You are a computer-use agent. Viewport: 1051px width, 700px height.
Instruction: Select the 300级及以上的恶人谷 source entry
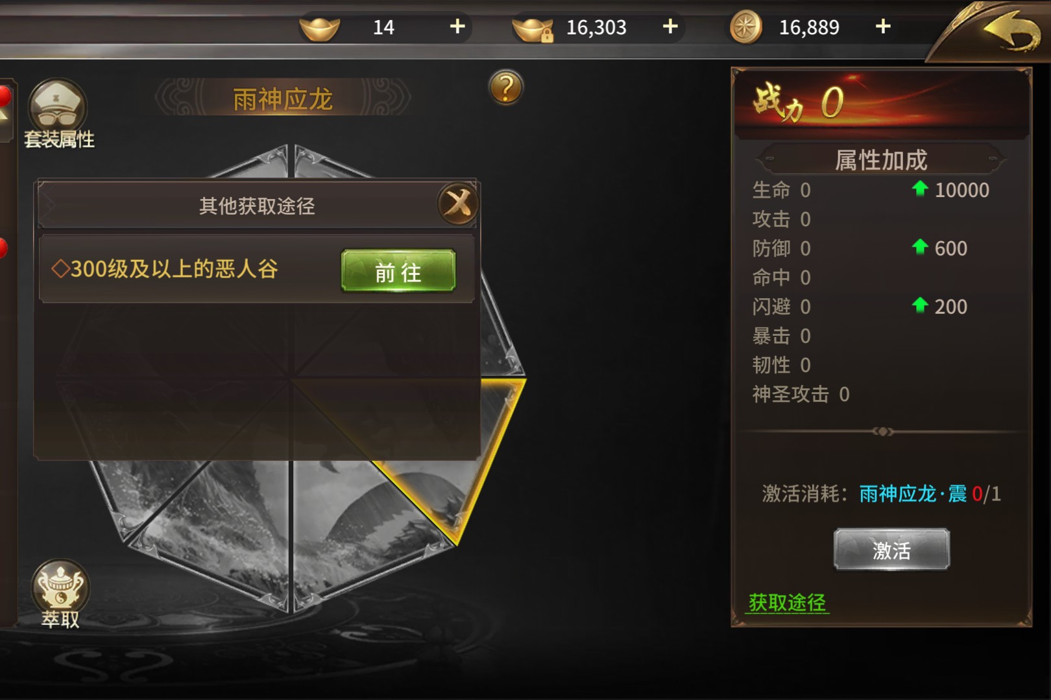[x=257, y=270]
